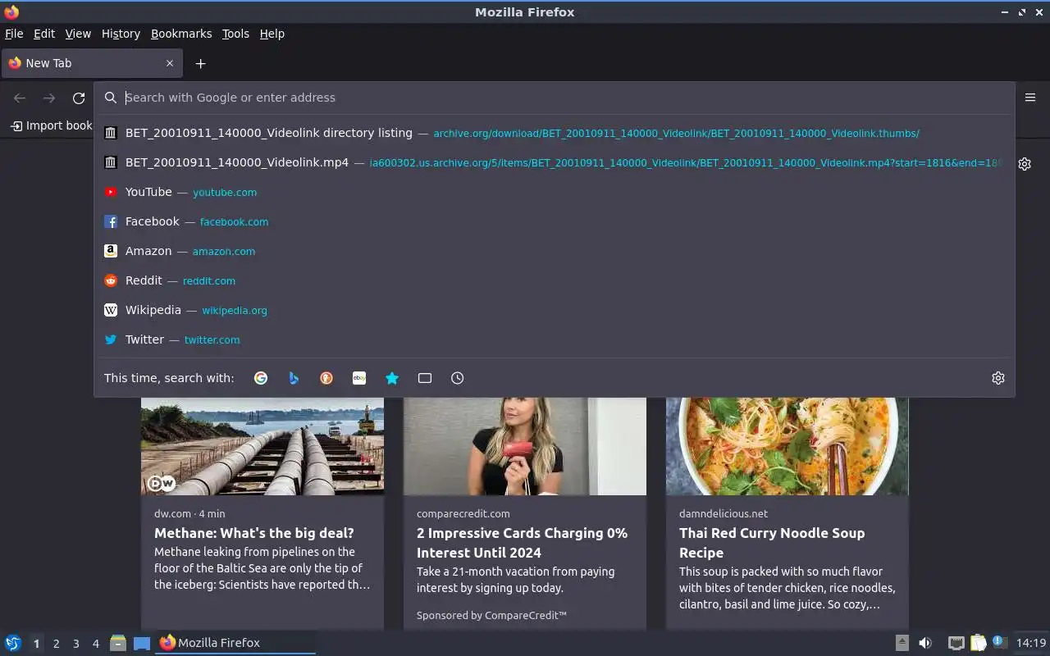Search history via the clock icon
This screenshot has width=1050, height=656.
pyautogui.click(x=458, y=378)
